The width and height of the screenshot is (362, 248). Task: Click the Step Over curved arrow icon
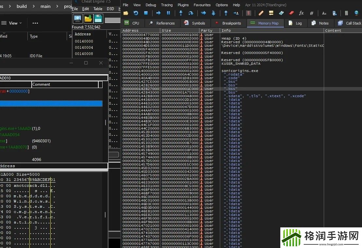pyautogui.click(x=191, y=13)
